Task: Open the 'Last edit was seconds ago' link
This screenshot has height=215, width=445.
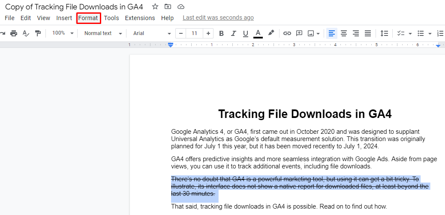Action: [218, 18]
